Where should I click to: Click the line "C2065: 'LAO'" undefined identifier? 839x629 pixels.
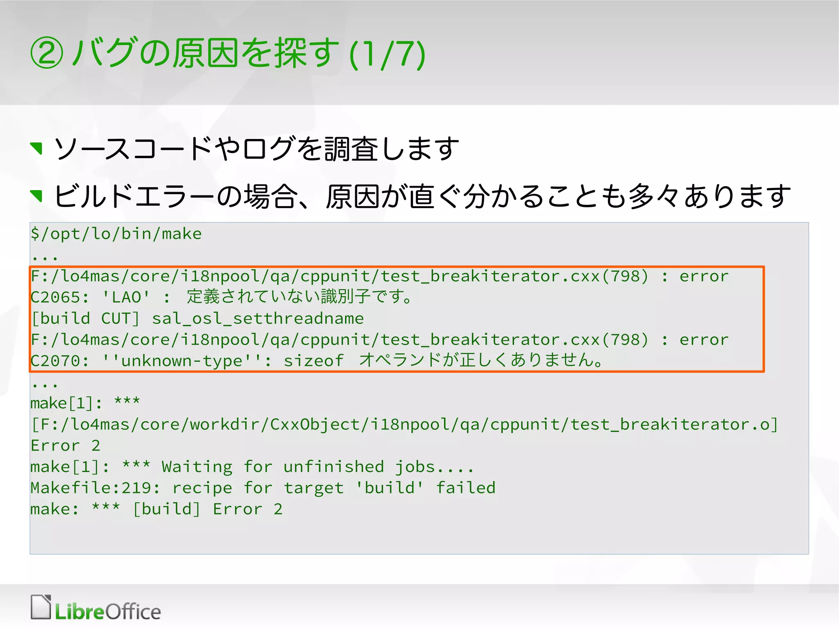pos(222,297)
